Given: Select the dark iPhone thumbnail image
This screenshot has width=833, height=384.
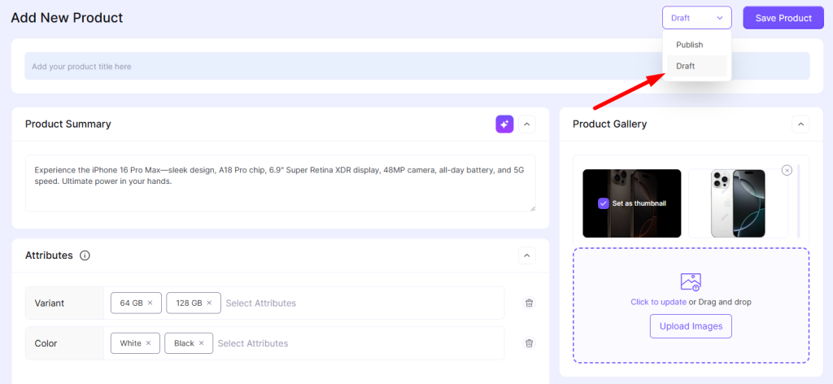Looking at the screenshot, I should [631, 203].
